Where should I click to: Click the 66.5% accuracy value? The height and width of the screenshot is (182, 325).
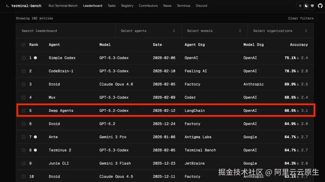pos(290,111)
